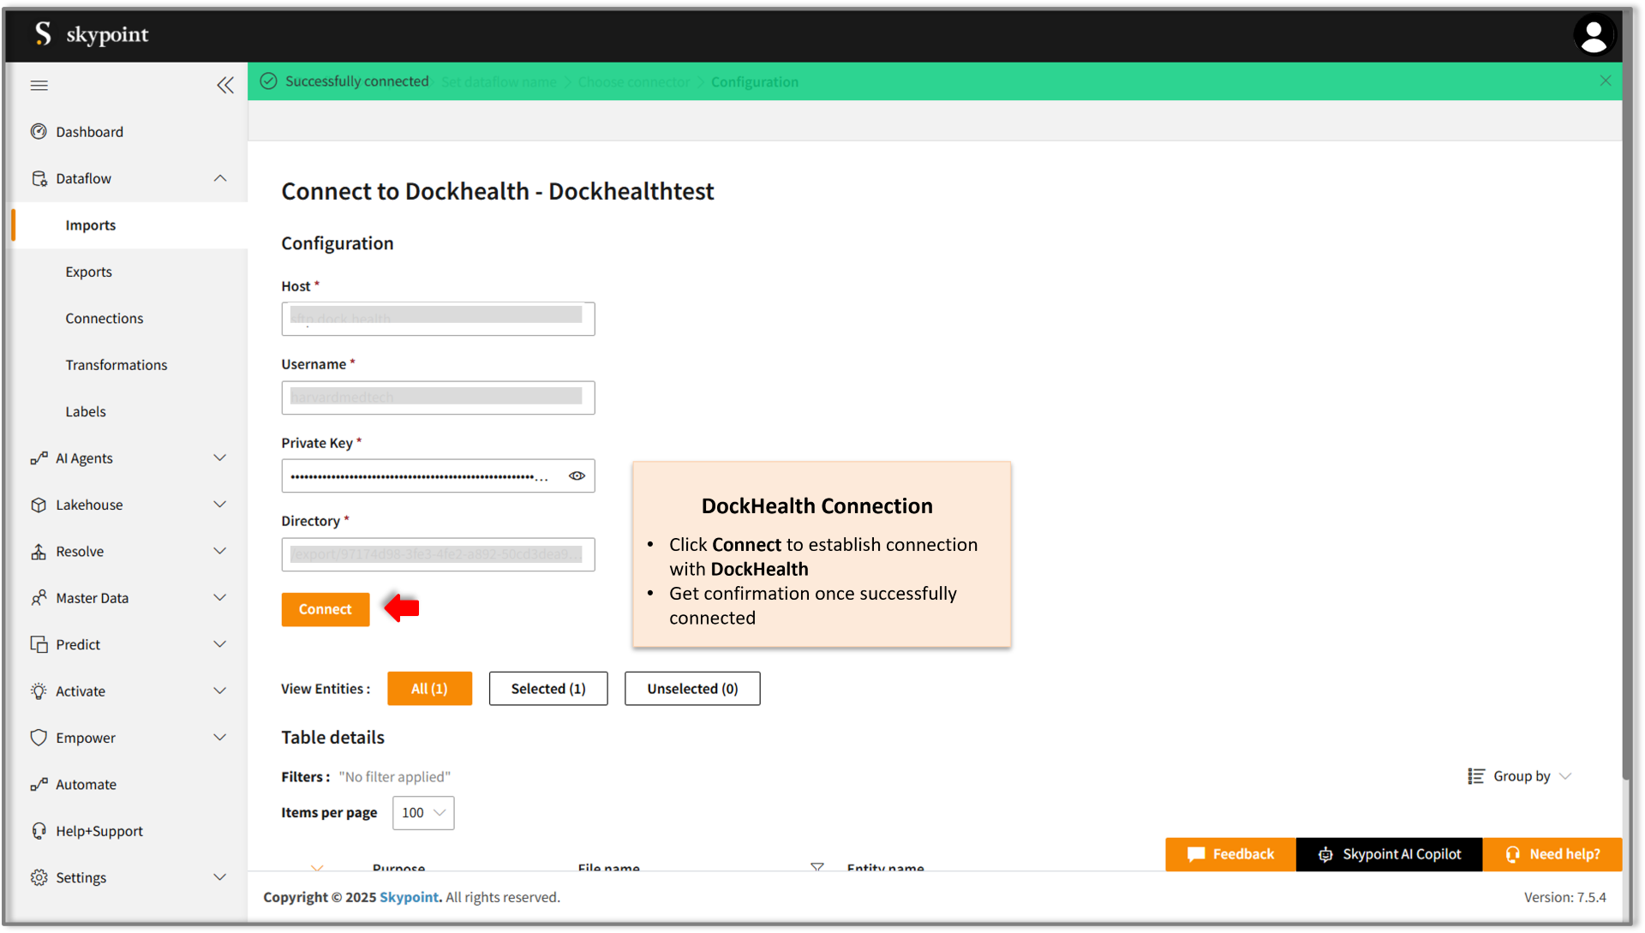This screenshot has width=1645, height=933.
Task: Click the Feedback button icon
Action: [1194, 854]
